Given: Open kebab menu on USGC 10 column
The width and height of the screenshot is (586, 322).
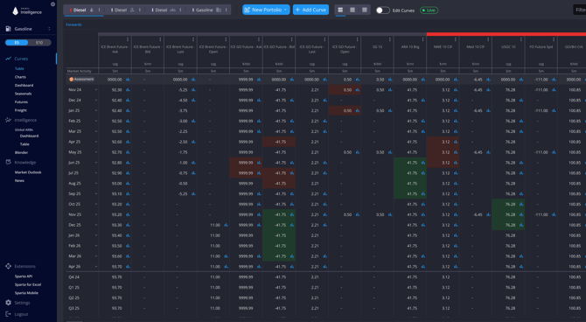Looking at the screenshot, I should pyautogui.click(x=521, y=39).
